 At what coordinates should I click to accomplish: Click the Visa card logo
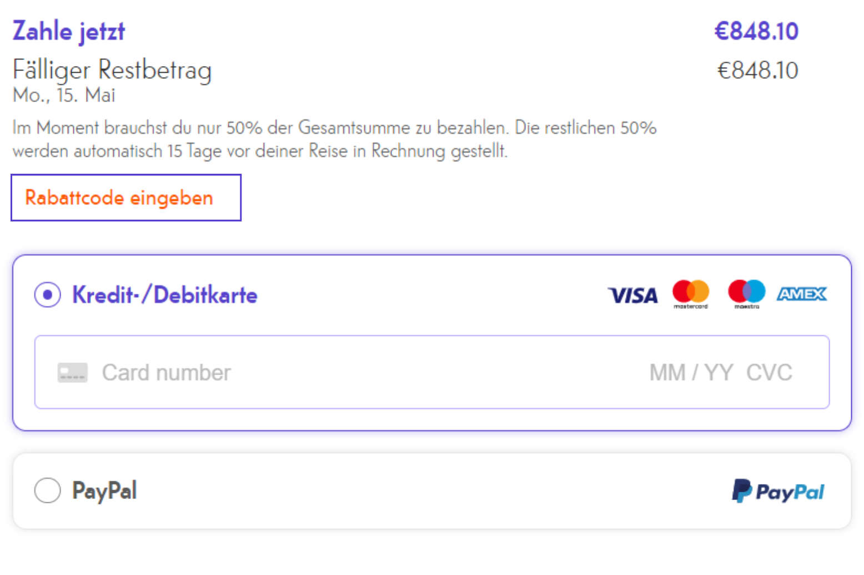[632, 295]
